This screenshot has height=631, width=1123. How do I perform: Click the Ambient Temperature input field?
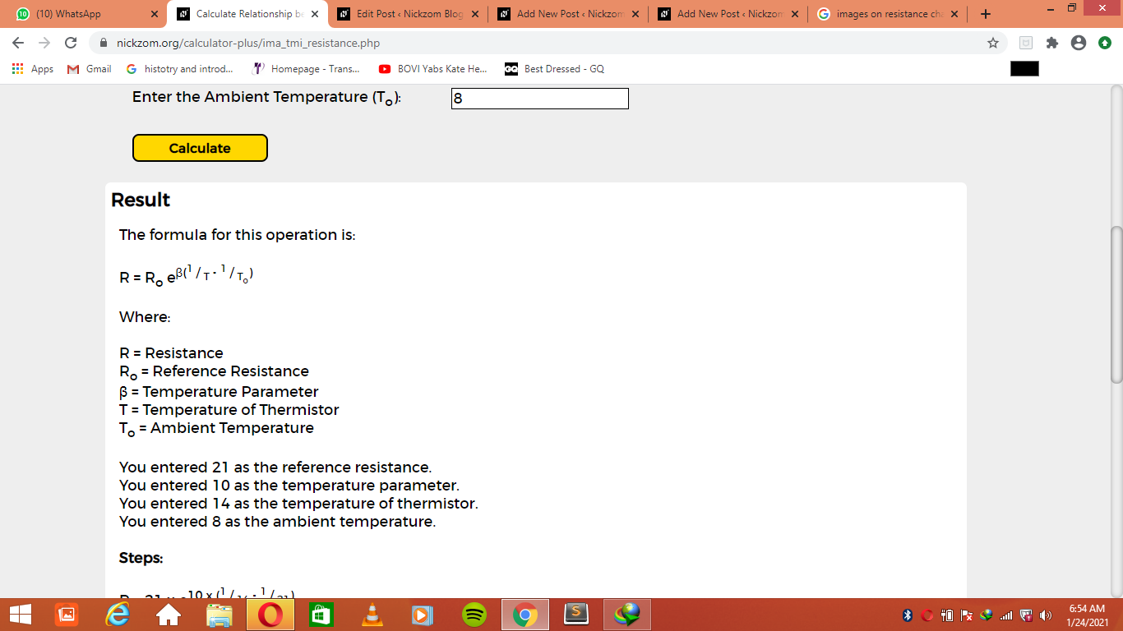540,99
